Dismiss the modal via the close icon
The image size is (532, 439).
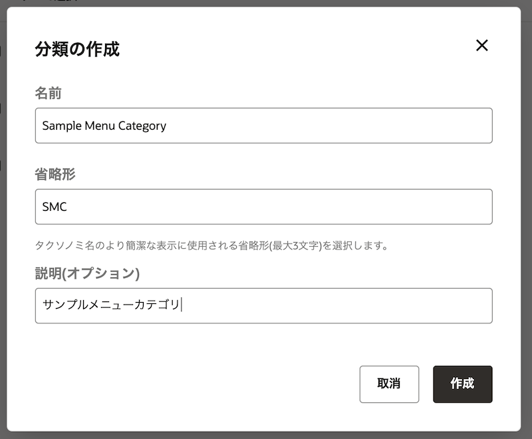point(481,45)
